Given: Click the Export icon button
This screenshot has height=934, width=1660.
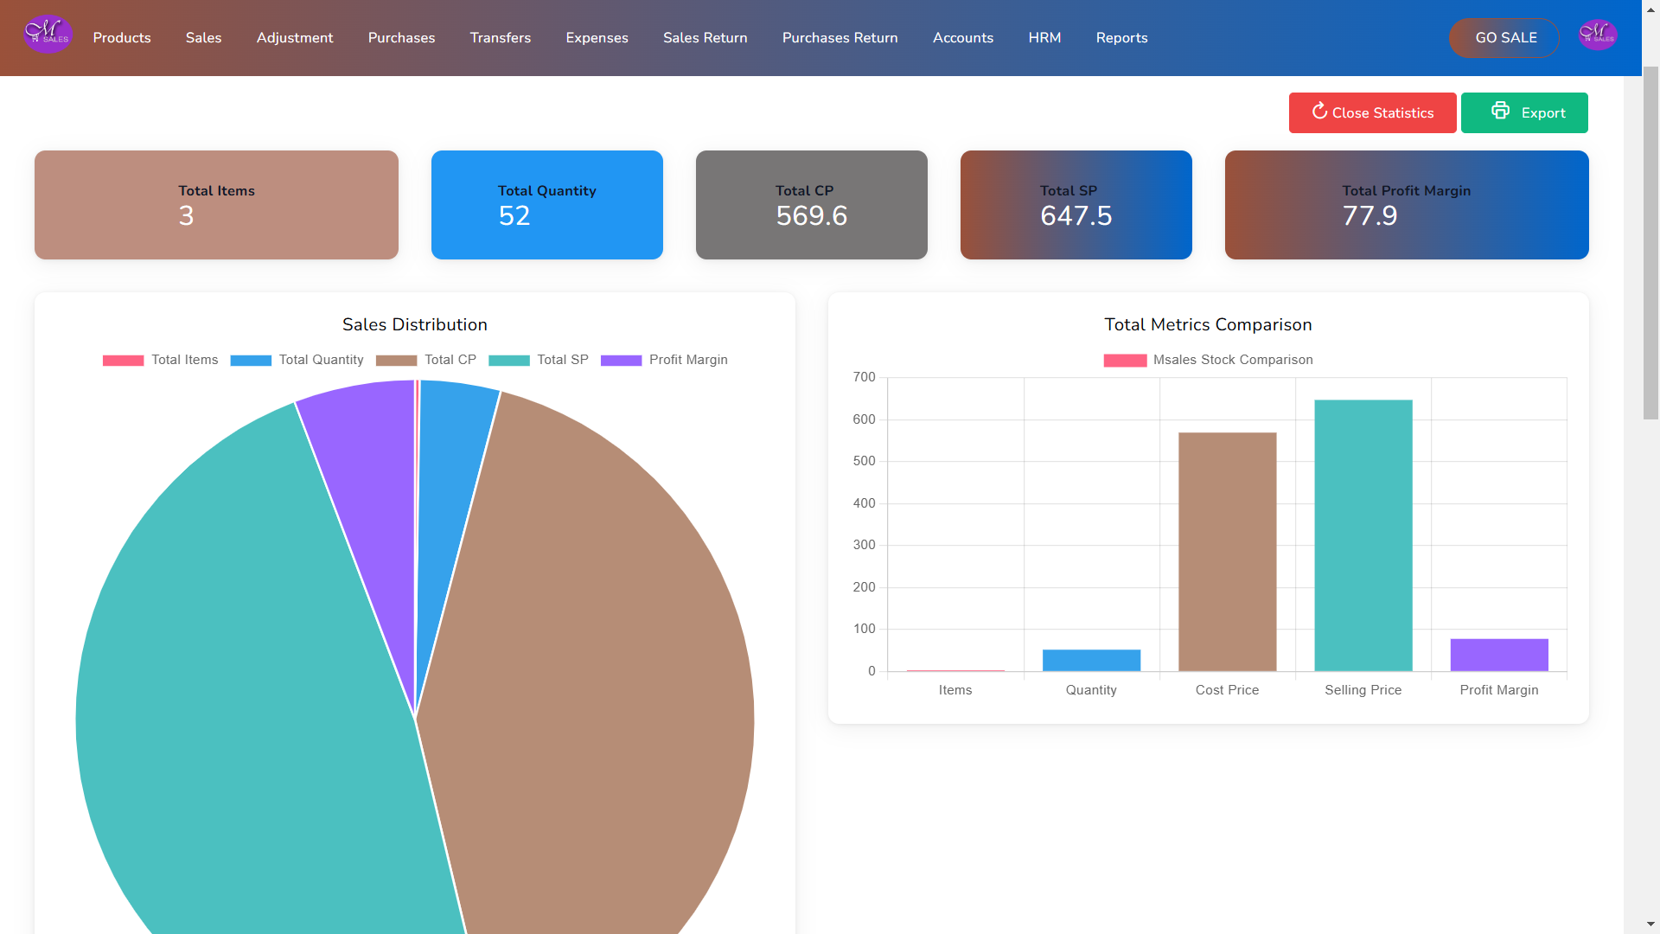Looking at the screenshot, I should tap(1500, 112).
